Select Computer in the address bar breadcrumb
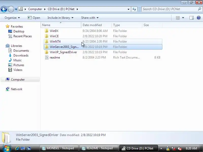 pos(35,9)
